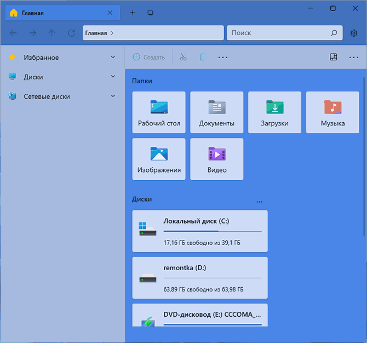Close the Главная tab
This screenshot has height=343, width=367.
110,13
